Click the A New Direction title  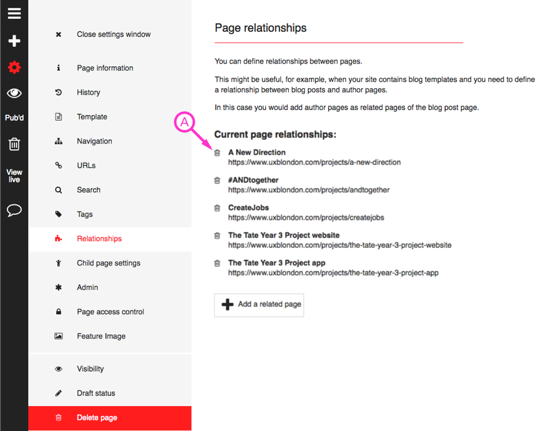click(256, 152)
